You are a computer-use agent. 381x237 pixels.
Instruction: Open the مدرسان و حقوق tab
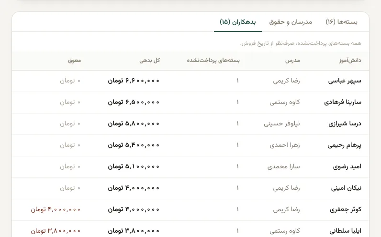pos(291,22)
